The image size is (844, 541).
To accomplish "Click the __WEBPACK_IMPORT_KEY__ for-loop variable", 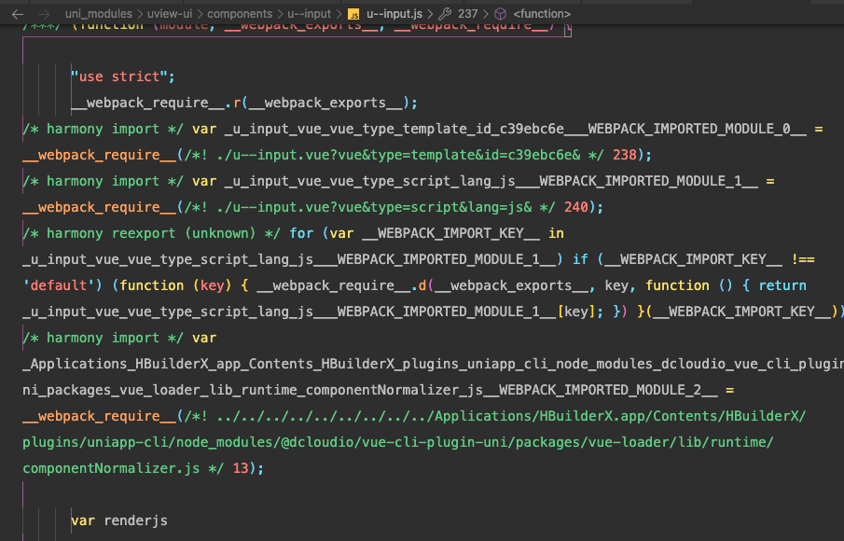I will click(x=451, y=233).
